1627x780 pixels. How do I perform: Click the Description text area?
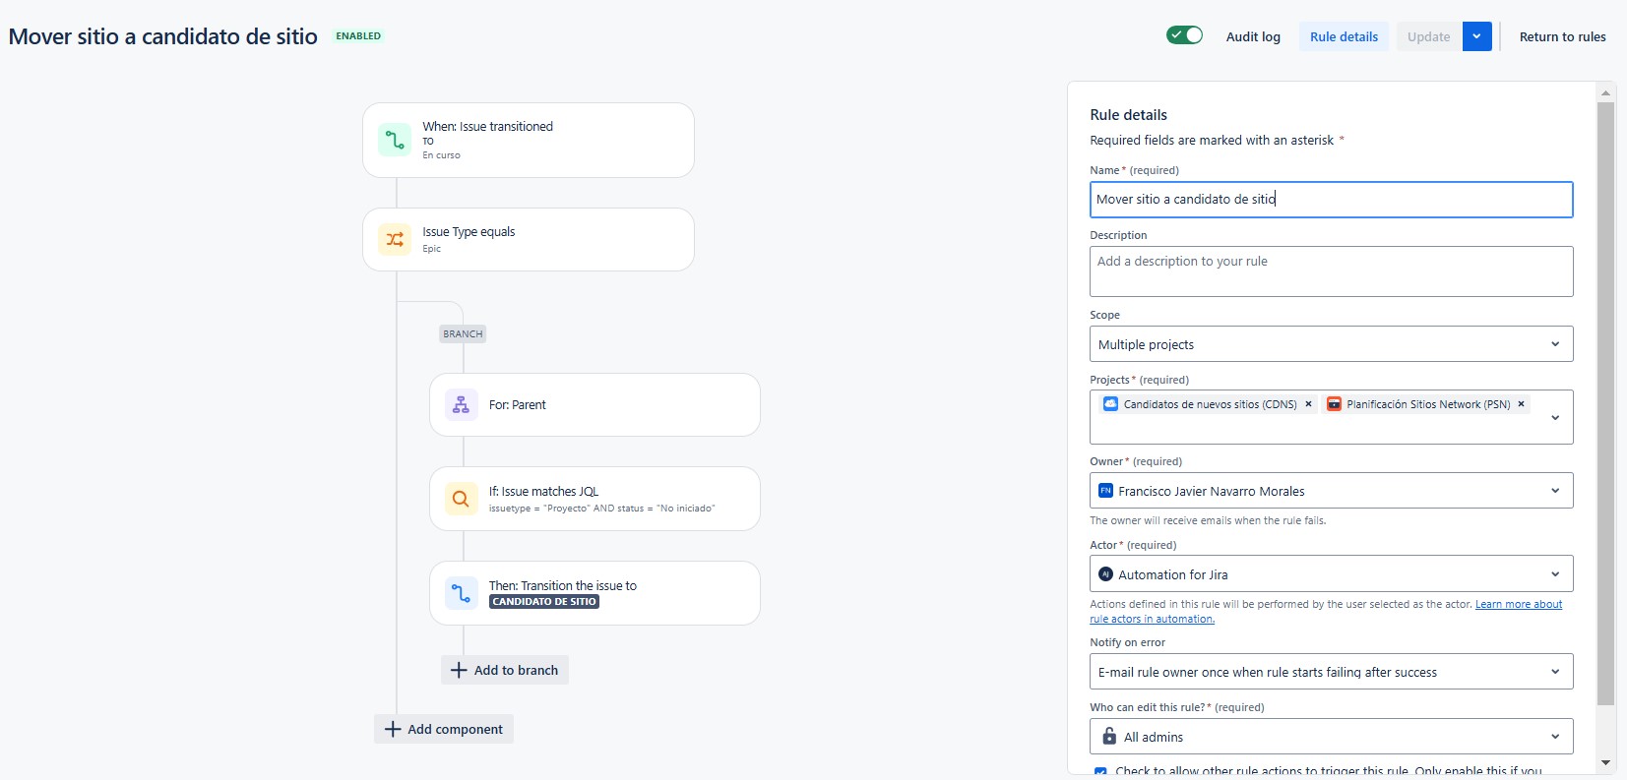point(1331,271)
